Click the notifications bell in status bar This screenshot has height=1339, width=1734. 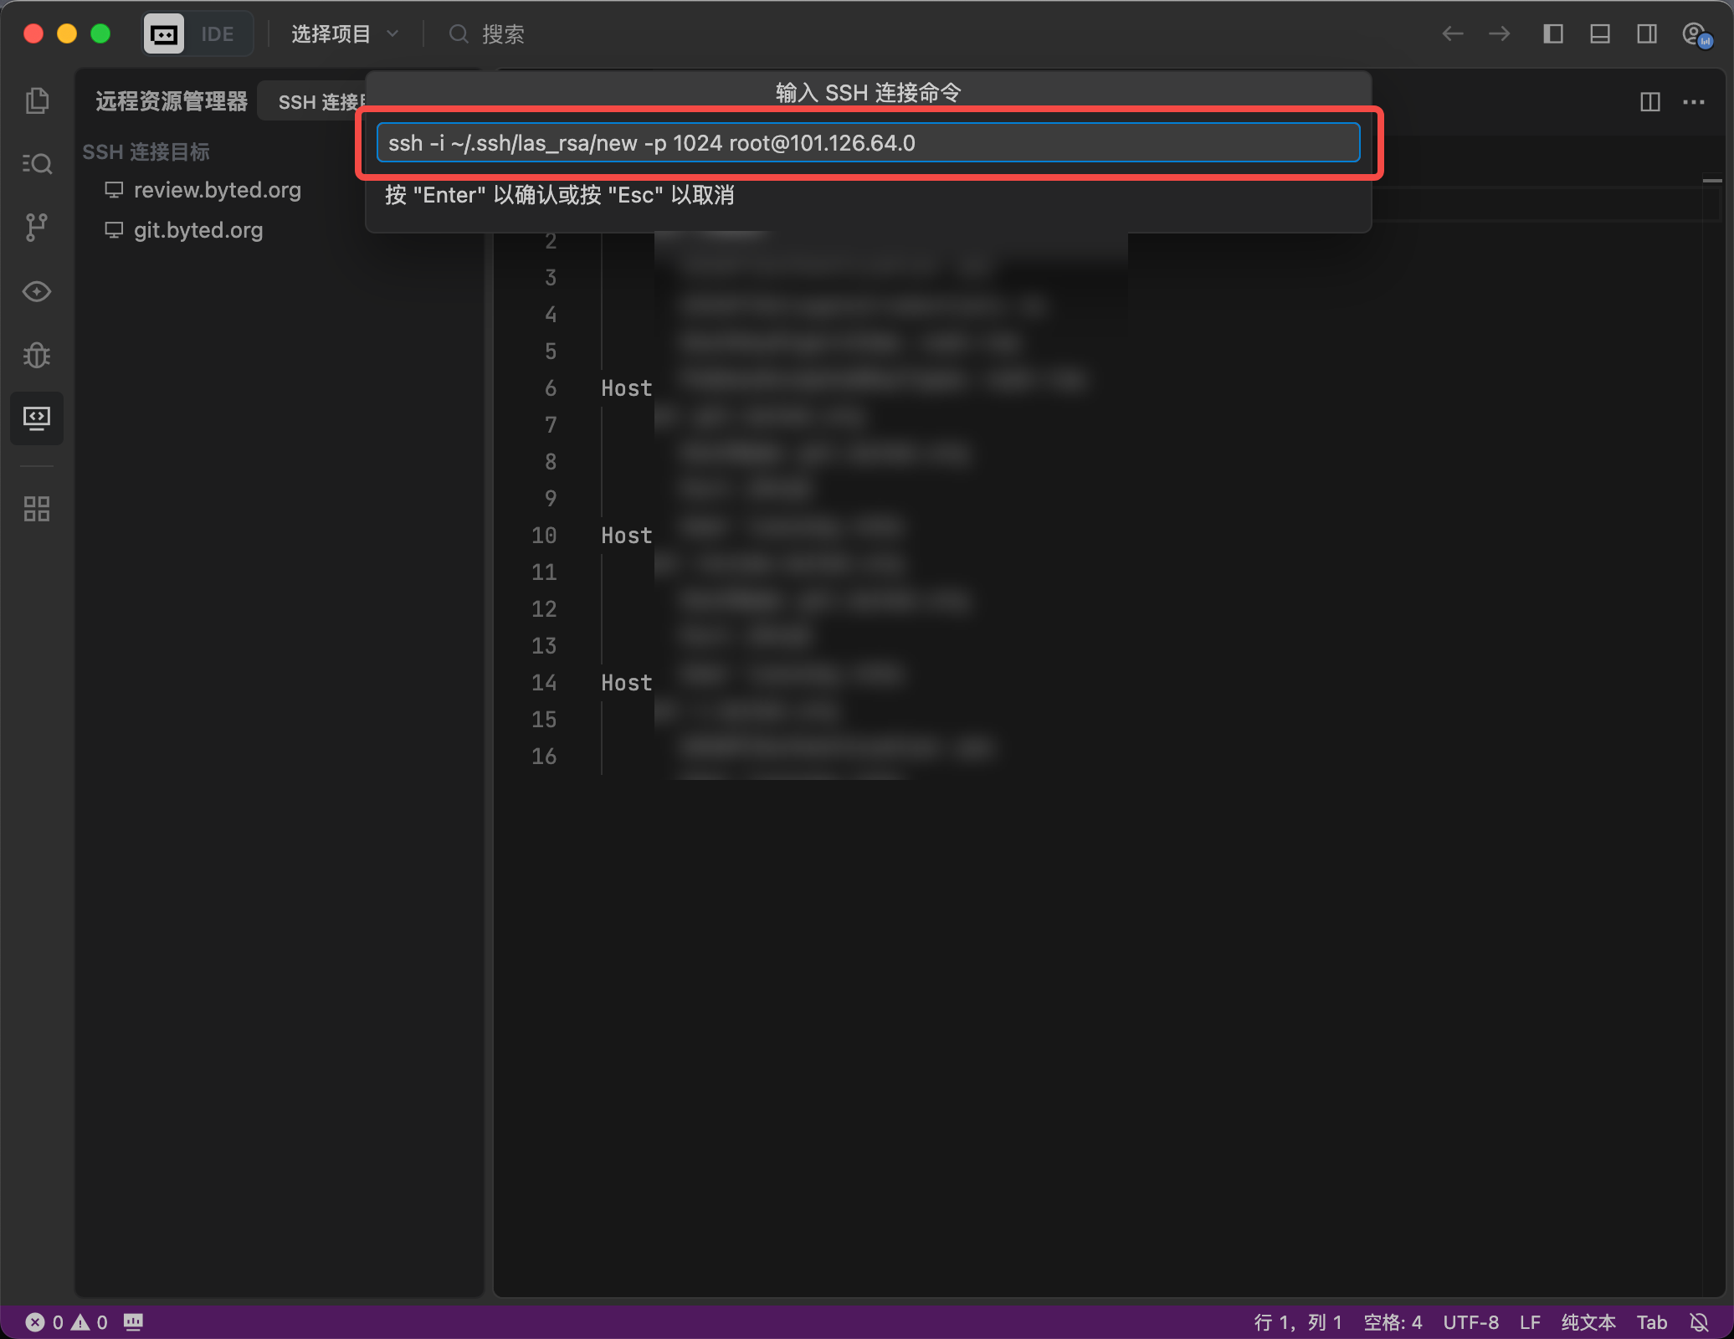(x=1699, y=1322)
